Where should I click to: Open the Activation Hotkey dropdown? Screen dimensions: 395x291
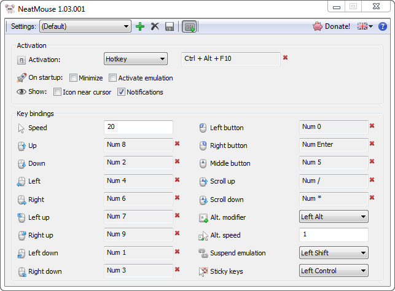click(x=136, y=59)
